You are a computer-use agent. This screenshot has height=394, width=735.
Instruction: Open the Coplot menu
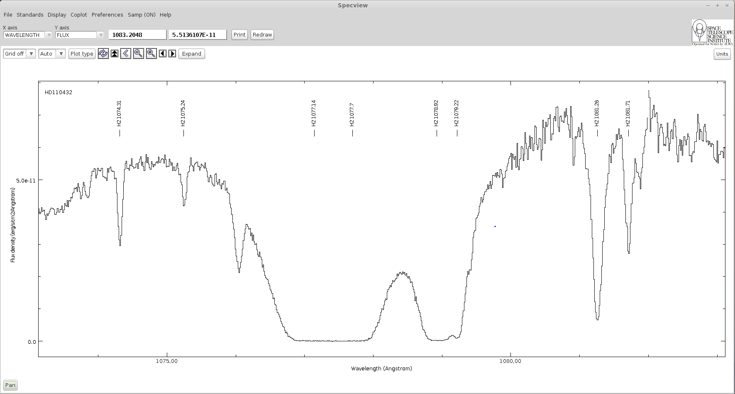[x=79, y=15]
